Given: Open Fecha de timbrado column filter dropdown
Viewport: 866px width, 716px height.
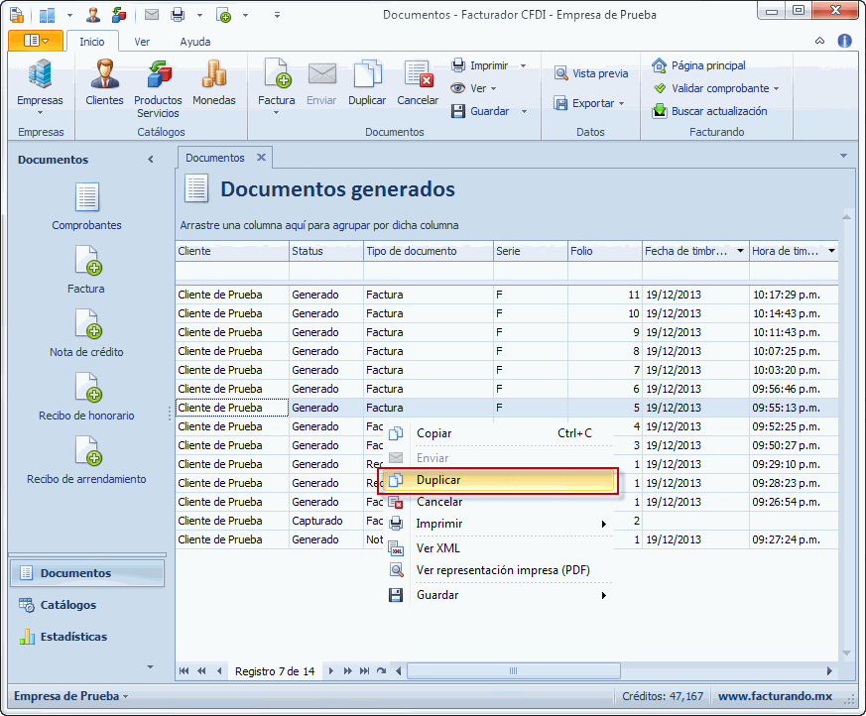Looking at the screenshot, I should coord(740,251).
